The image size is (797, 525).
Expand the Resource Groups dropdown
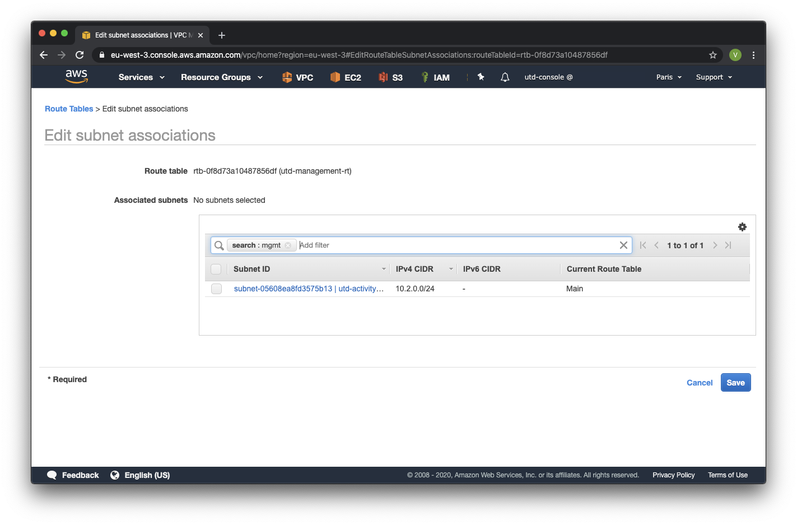pos(222,77)
